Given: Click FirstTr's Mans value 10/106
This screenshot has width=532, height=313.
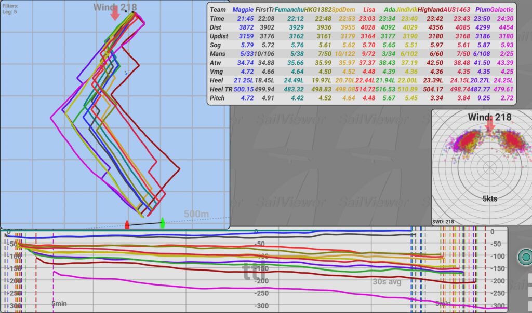Looking at the screenshot, I should coord(264,54).
